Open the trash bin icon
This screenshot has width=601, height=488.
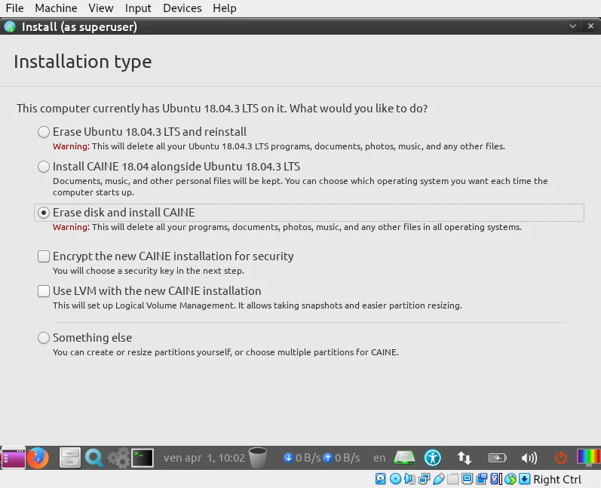258,457
